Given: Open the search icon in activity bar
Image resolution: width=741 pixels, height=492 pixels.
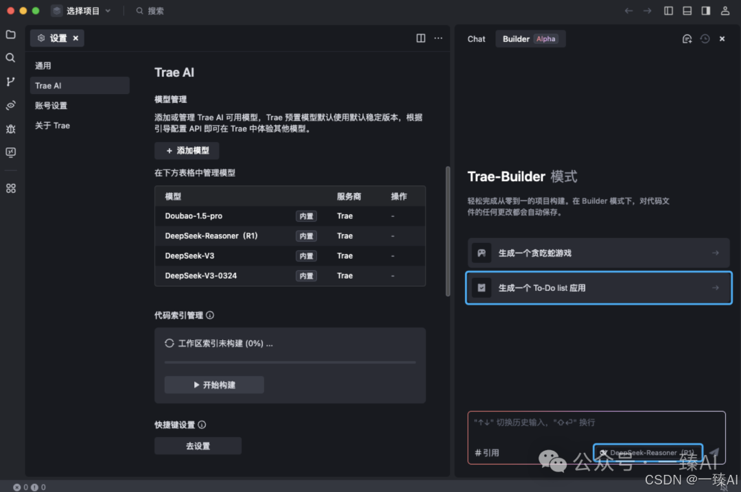Looking at the screenshot, I should coord(10,58).
